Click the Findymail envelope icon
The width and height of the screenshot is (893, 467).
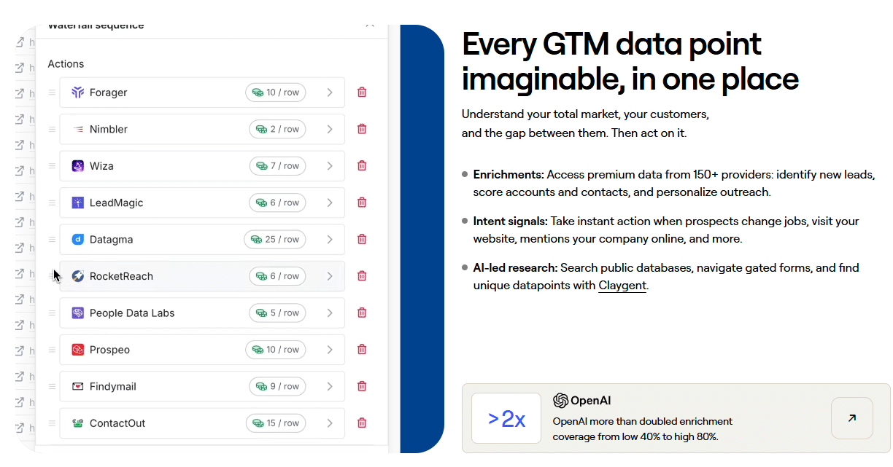(x=78, y=386)
